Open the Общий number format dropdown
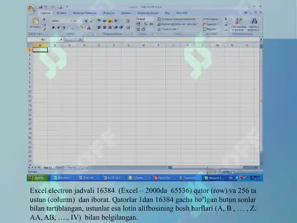 pos(152,19)
